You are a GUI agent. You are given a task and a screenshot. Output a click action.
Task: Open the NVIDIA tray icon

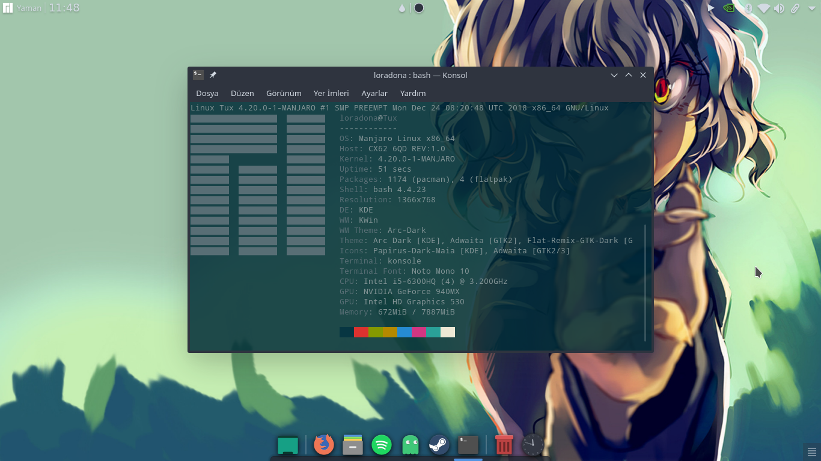729,8
